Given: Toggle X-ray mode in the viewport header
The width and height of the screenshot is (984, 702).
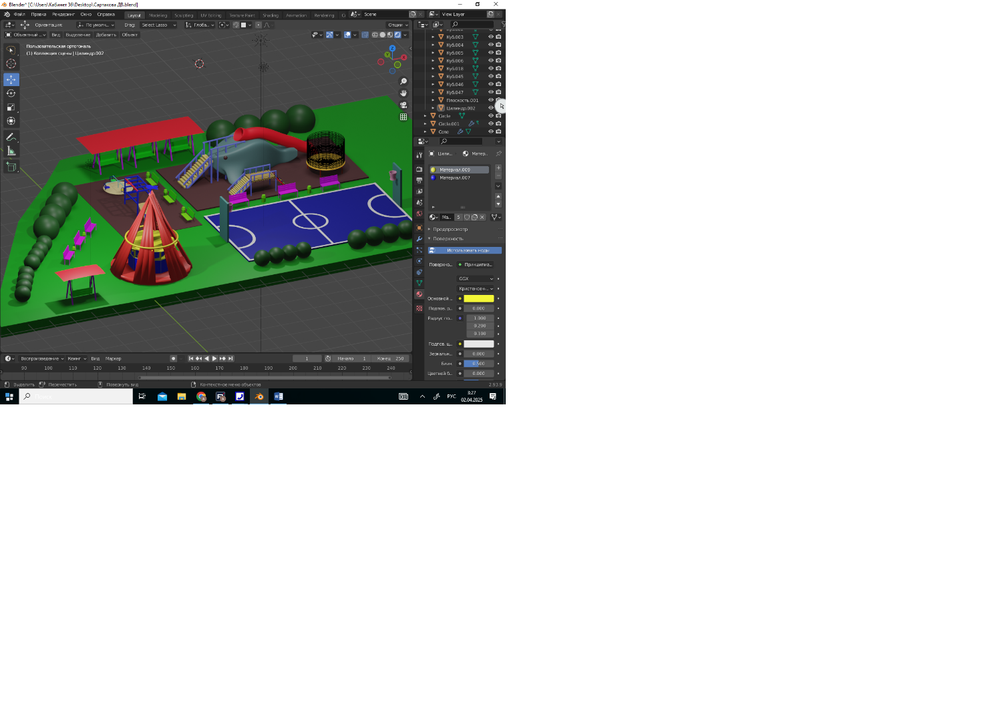Looking at the screenshot, I should coord(365,35).
